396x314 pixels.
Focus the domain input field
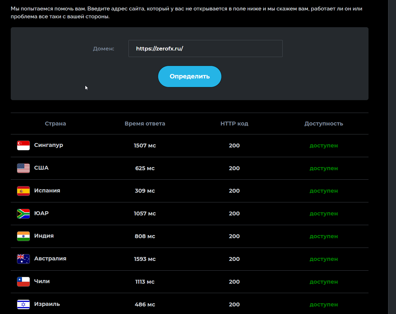pos(205,48)
